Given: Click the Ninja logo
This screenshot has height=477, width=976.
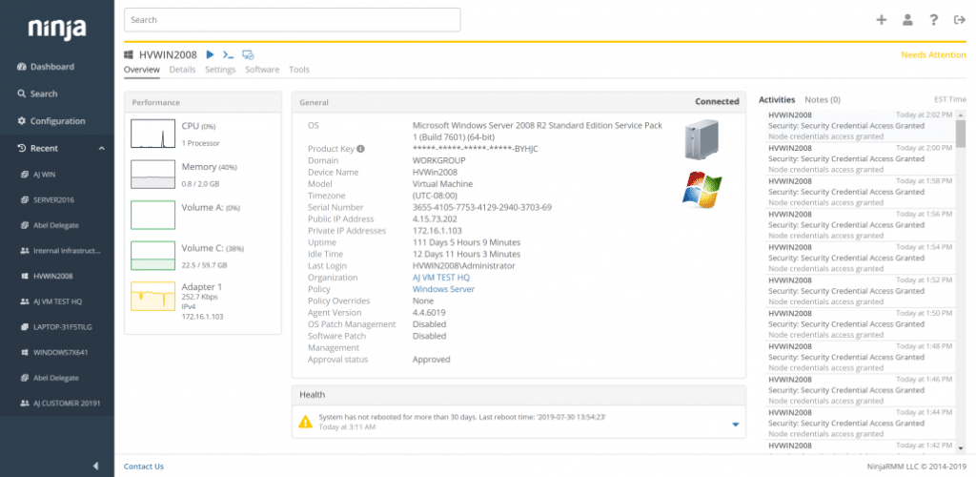Looking at the screenshot, I should 56,28.
